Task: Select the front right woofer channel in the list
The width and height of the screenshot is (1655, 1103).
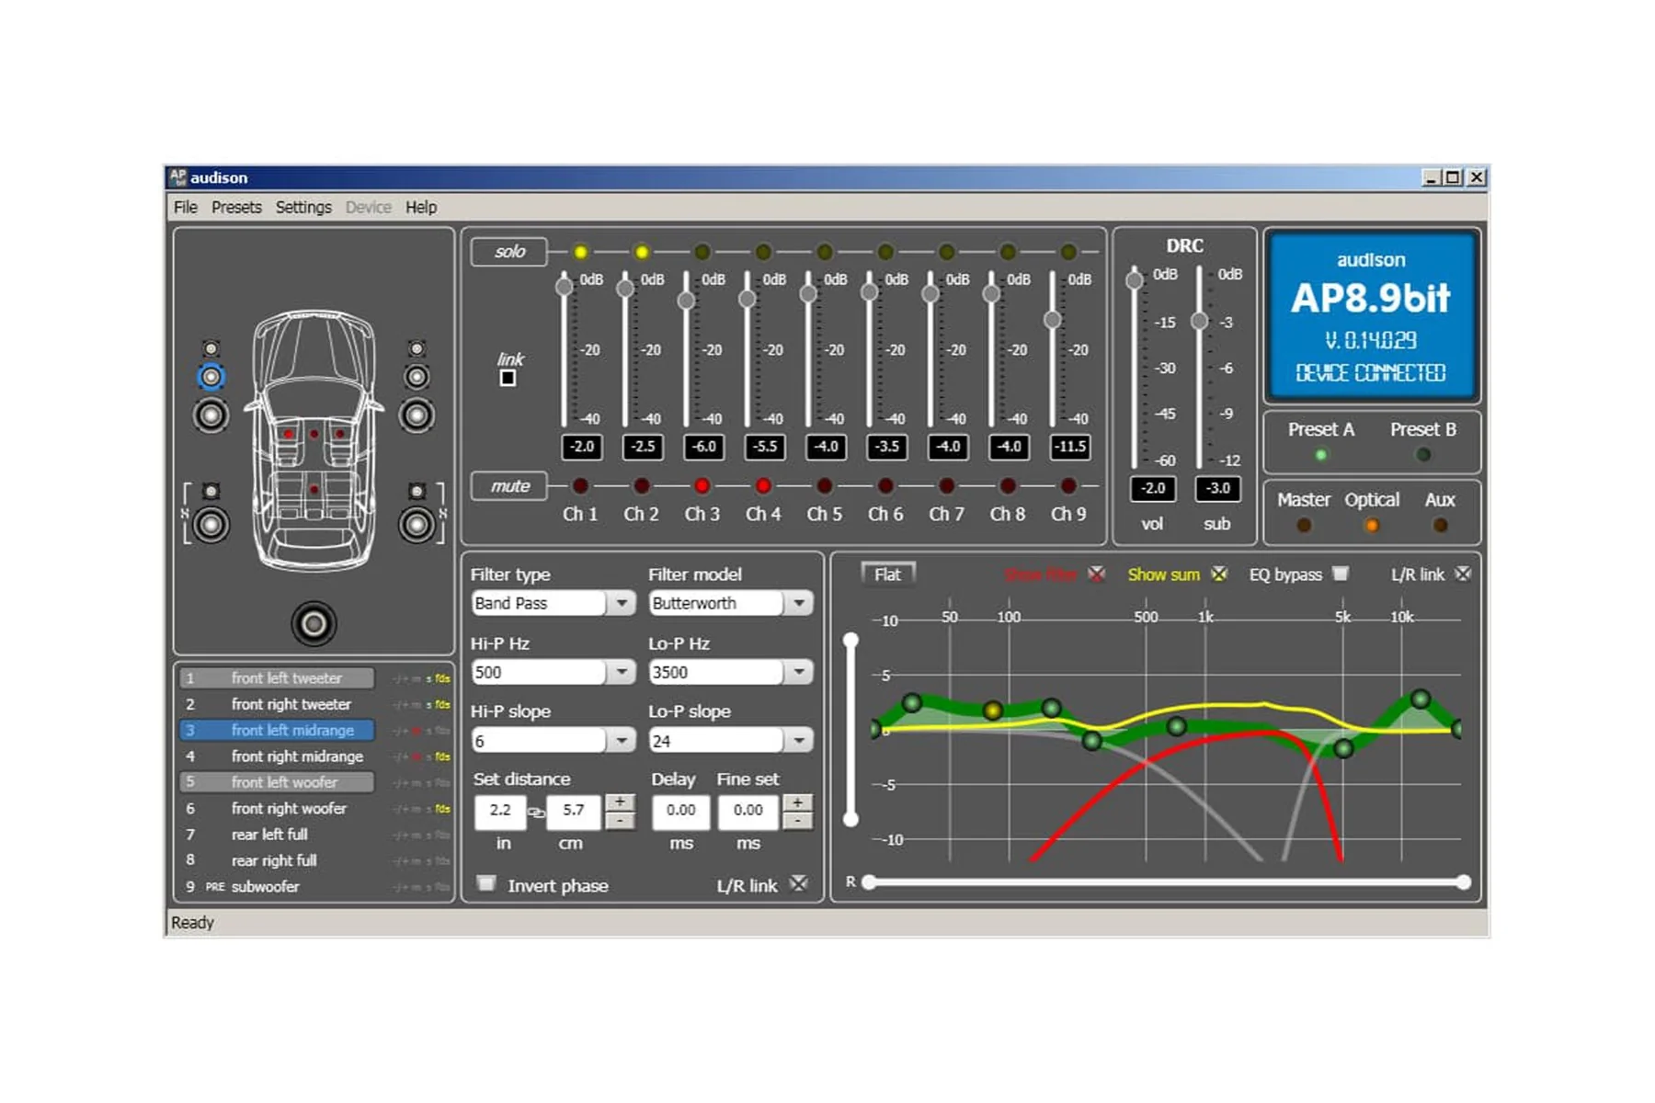Action: point(291,809)
